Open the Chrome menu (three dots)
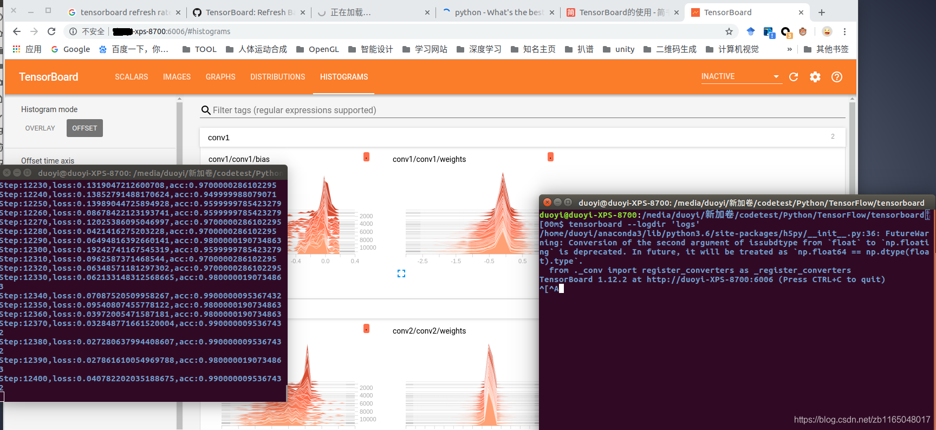This screenshot has width=936, height=430. pyautogui.click(x=844, y=31)
